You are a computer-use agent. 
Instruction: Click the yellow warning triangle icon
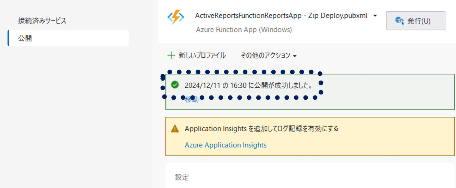[175, 129]
